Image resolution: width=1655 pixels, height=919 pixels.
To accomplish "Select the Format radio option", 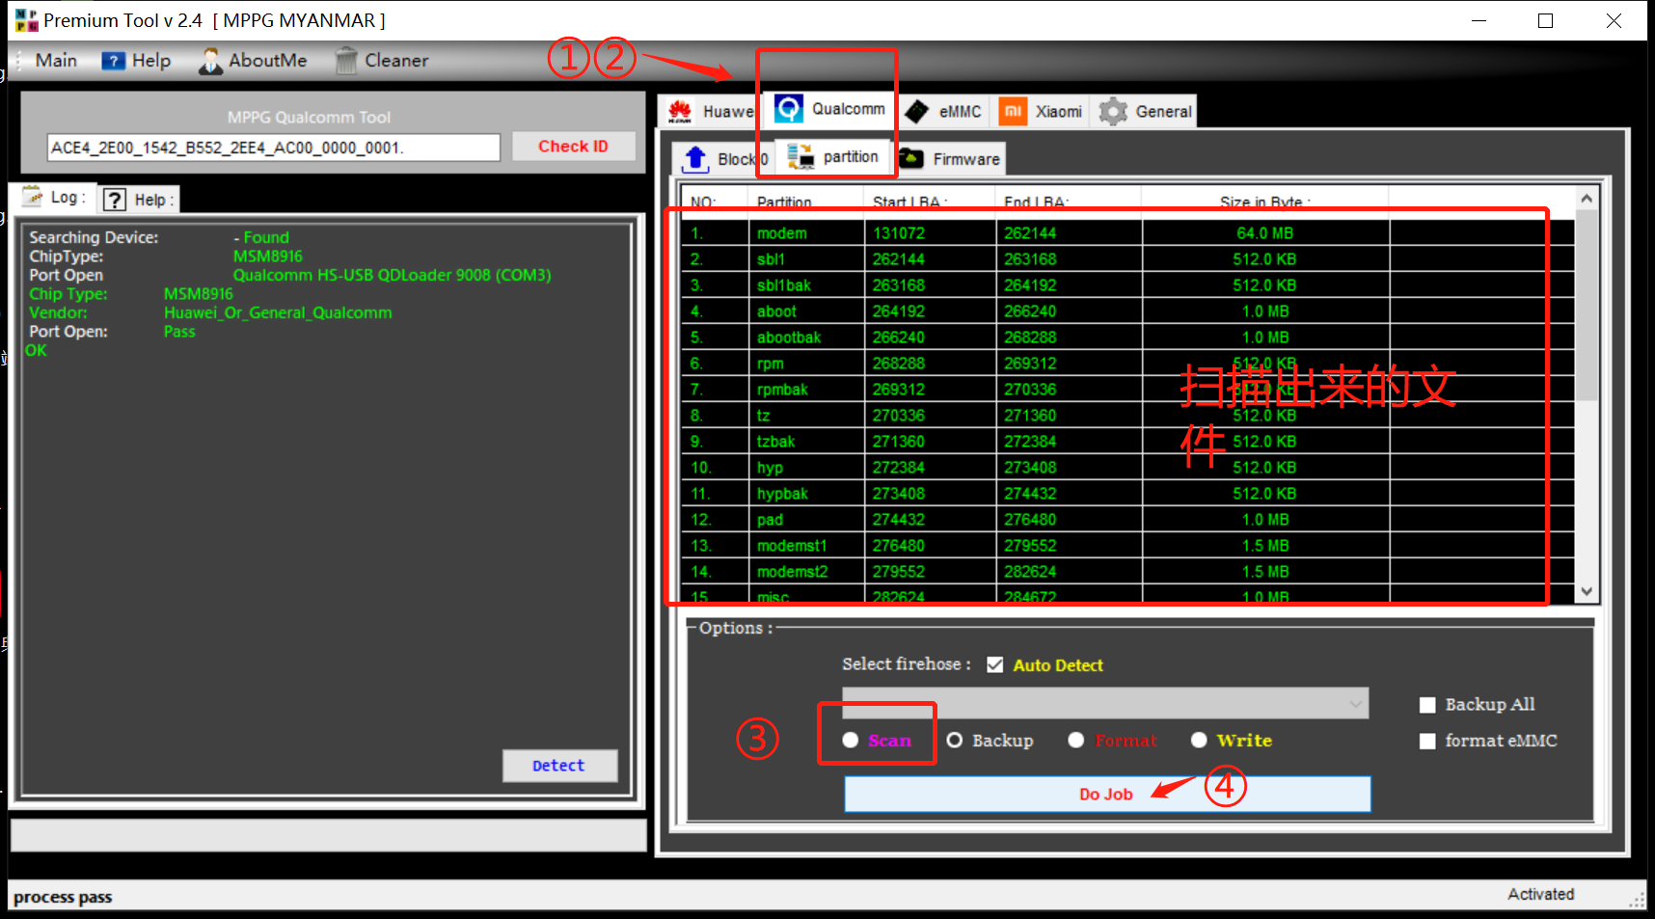I will tap(1076, 740).
